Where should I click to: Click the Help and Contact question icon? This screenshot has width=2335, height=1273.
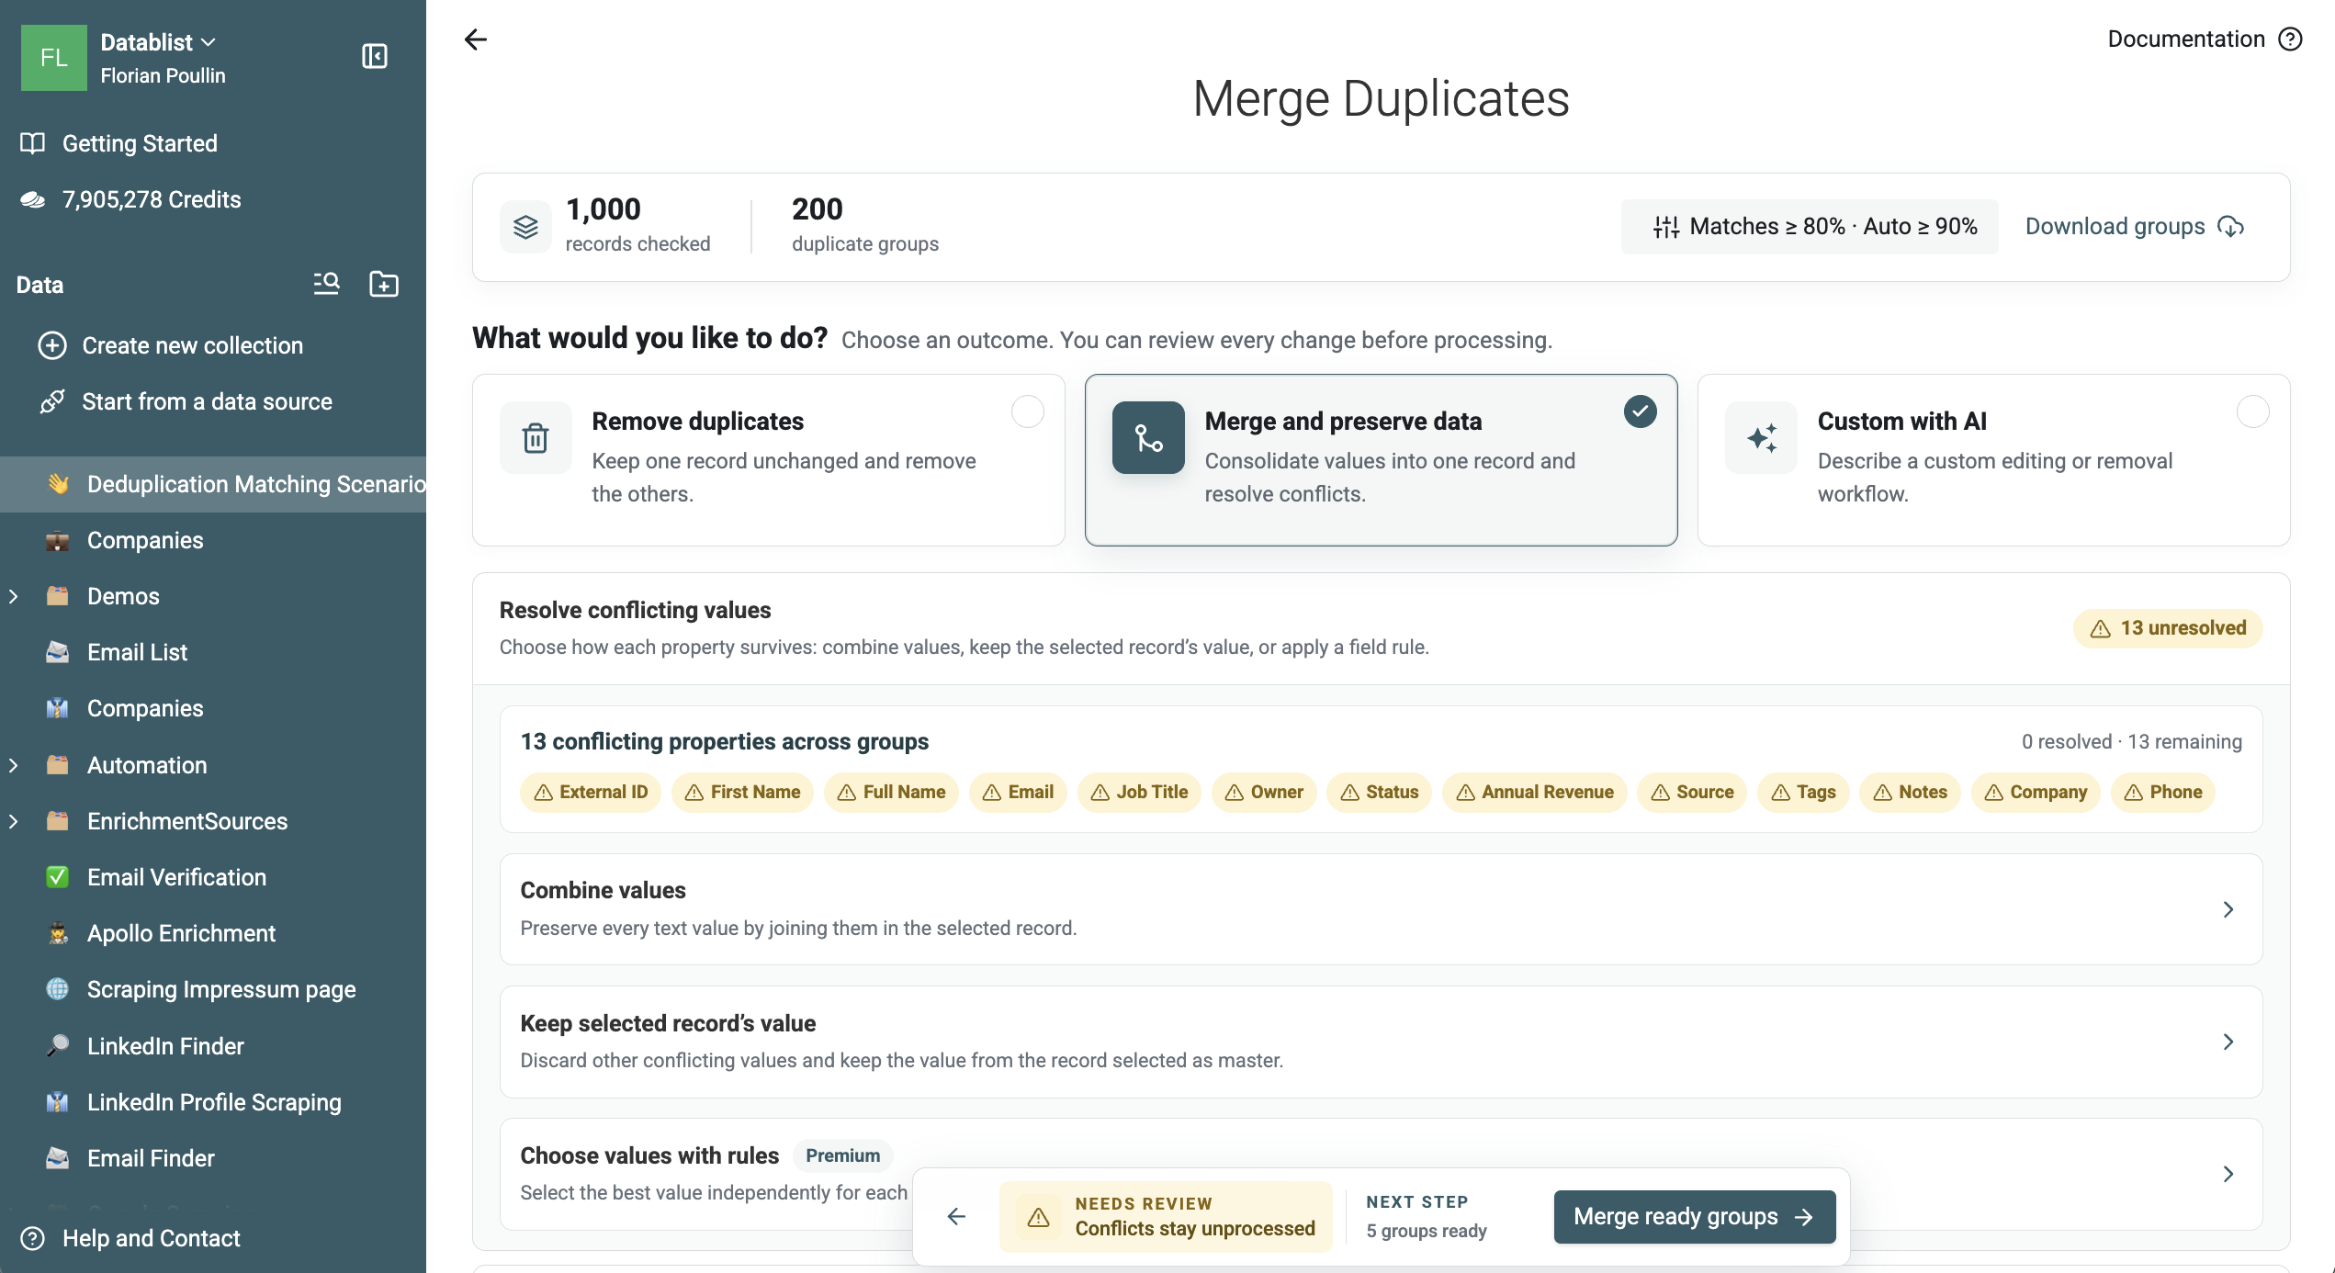pos(33,1238)
